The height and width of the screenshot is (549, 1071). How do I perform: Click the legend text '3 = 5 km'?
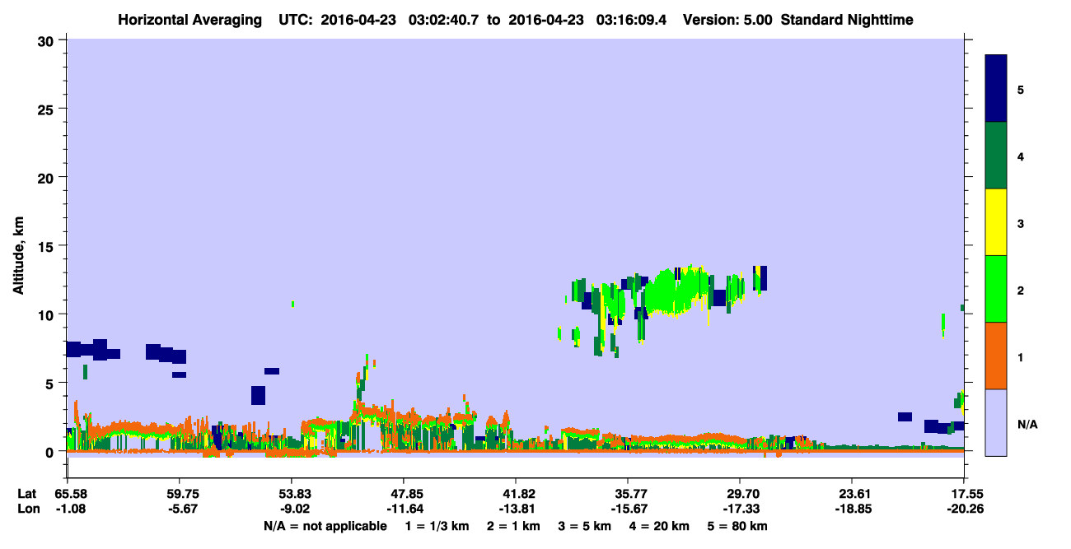pyautogui.click(x=586, y=527)
